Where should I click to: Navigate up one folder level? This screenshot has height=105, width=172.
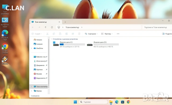pyautogui.click(x=45, y=27)
